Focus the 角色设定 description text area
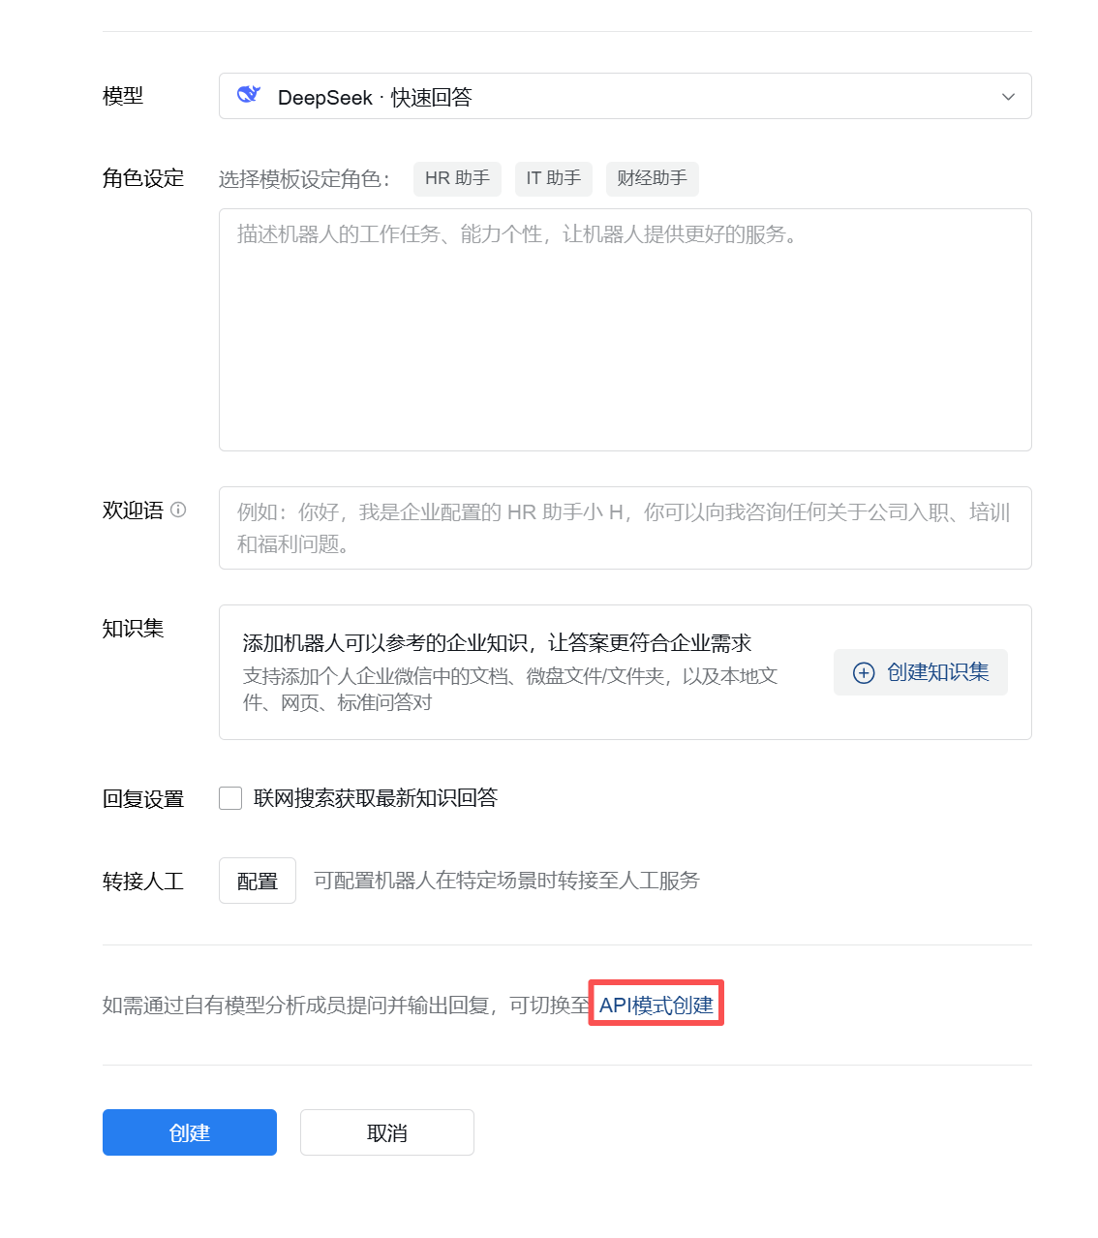The height and width of the screenshot is (1238, 1098). [x=625, y=329]
